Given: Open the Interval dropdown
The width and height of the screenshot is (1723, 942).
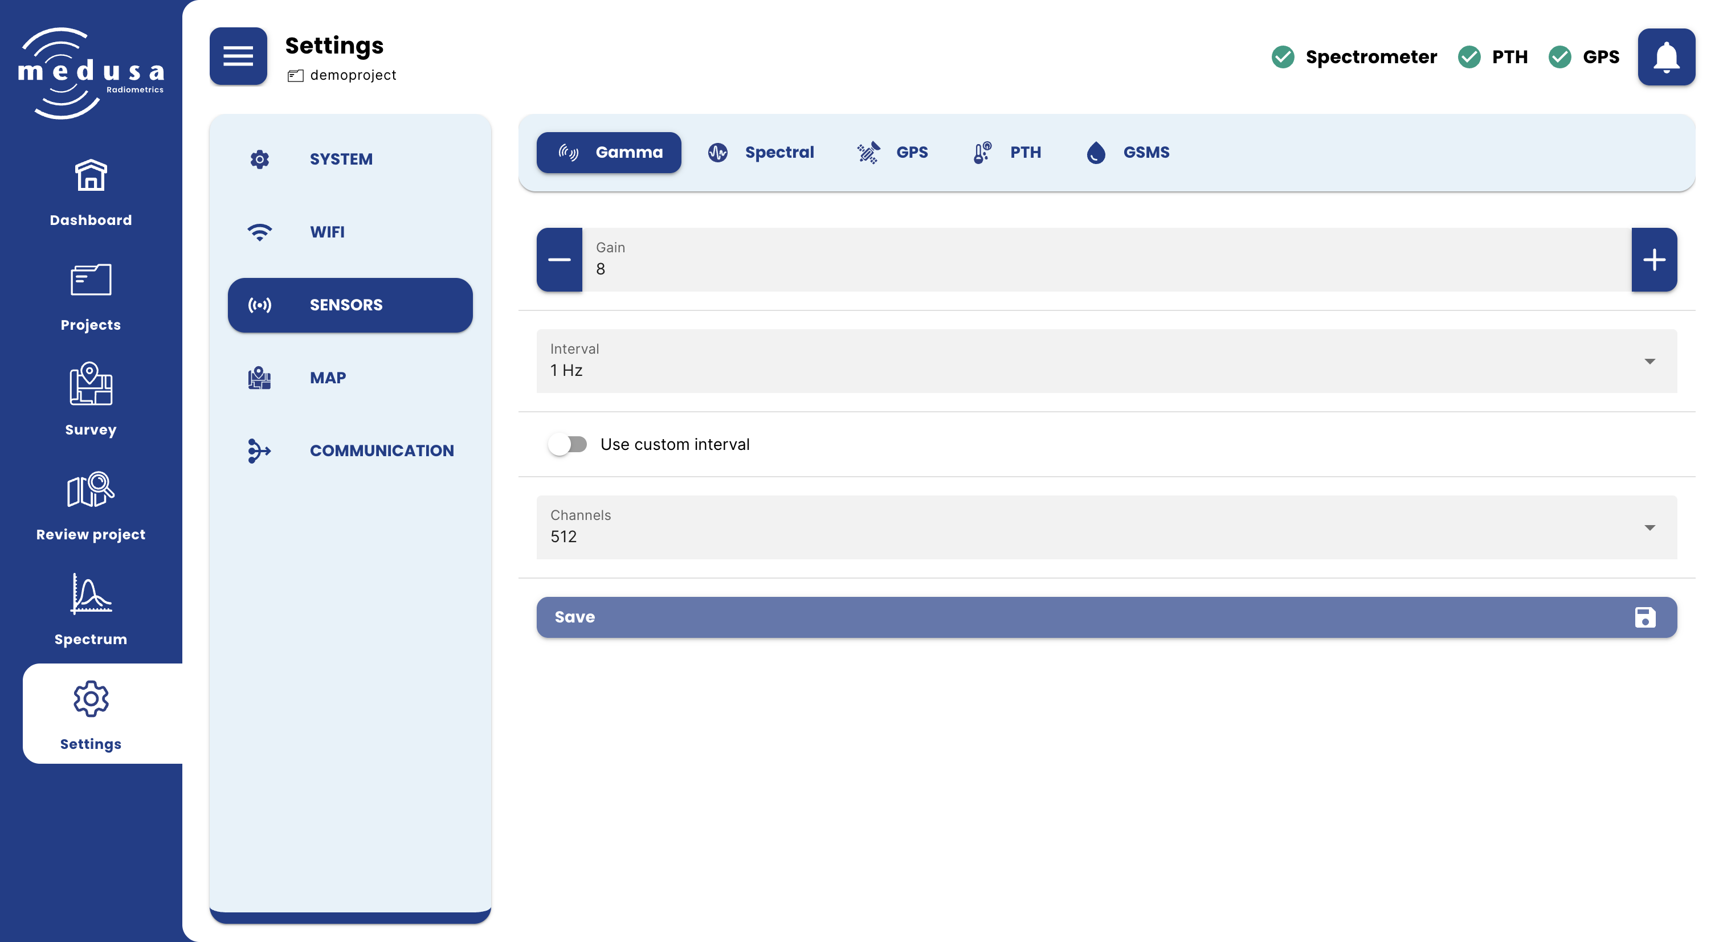Looking at the screenshot, I should pyautogui.click(x=1107, y=361).
